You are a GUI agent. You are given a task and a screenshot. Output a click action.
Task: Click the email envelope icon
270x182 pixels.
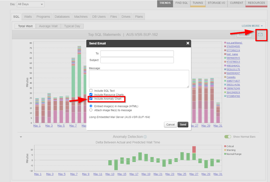pyautogui.click(x=260, y=35)
